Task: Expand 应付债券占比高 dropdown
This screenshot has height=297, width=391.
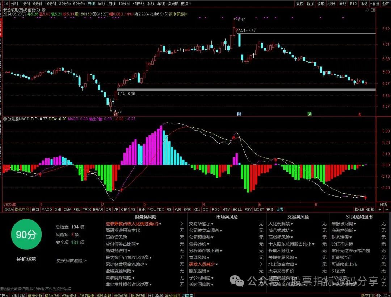Action: (x=122, y=244)
